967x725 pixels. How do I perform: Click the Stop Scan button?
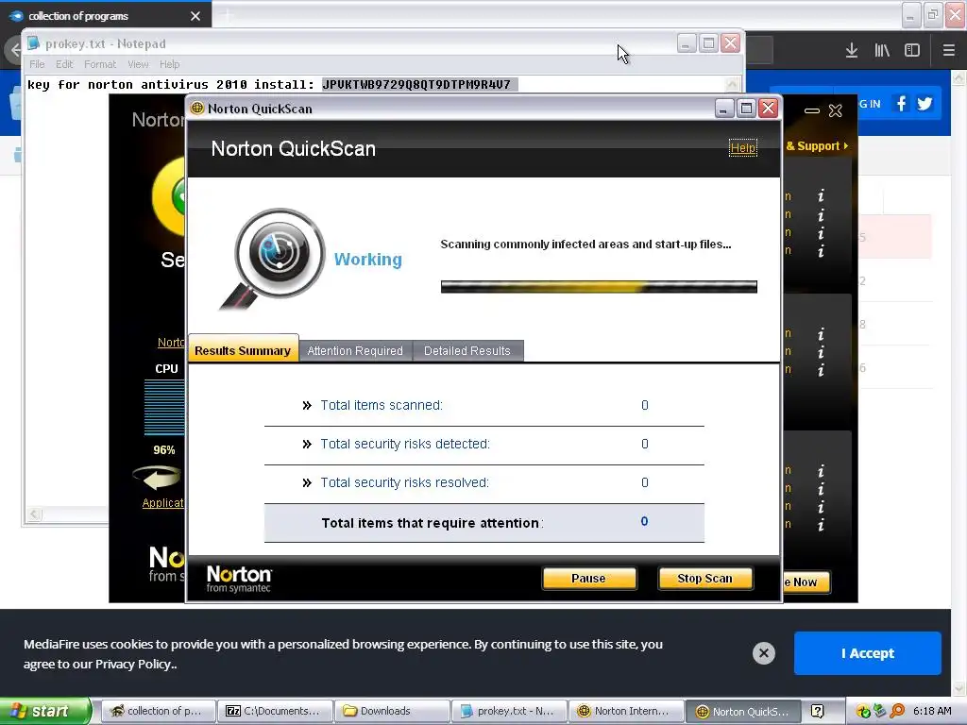pyautogui.click(x=704, y=579)
